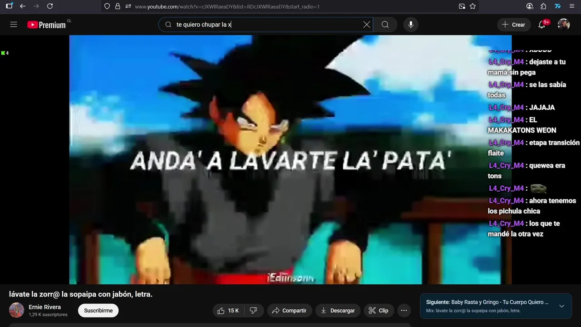
Task: Click the video player area
Action: [290, 159]
